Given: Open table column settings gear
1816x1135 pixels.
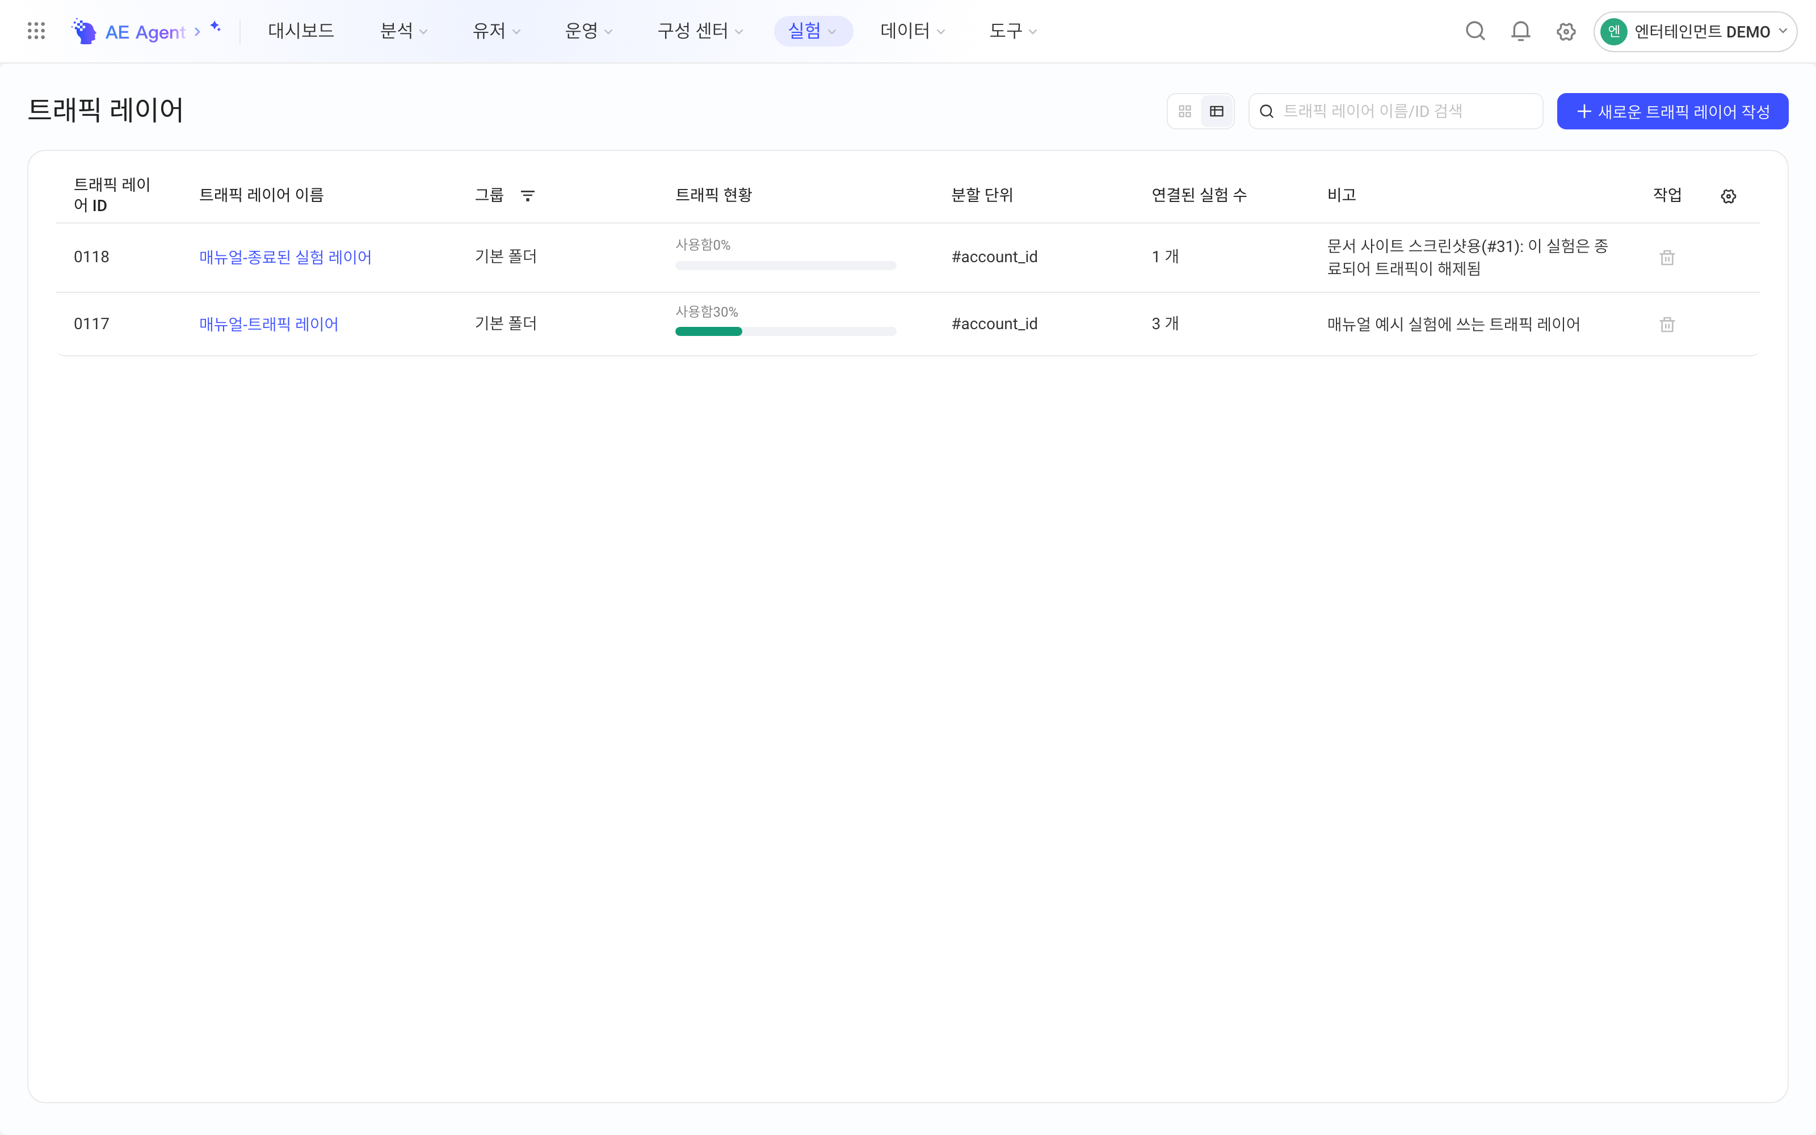Looking at the screenshot, I should pyautogui.click(x=1728, y=197).
